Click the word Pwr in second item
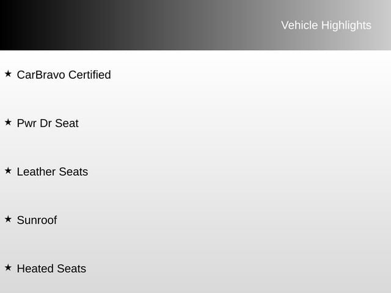This screenshot has width=391, height=293. tap(27, 123)
